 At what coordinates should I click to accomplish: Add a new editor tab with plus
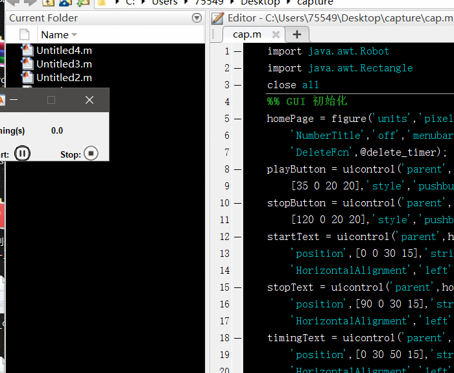(297, 34)
